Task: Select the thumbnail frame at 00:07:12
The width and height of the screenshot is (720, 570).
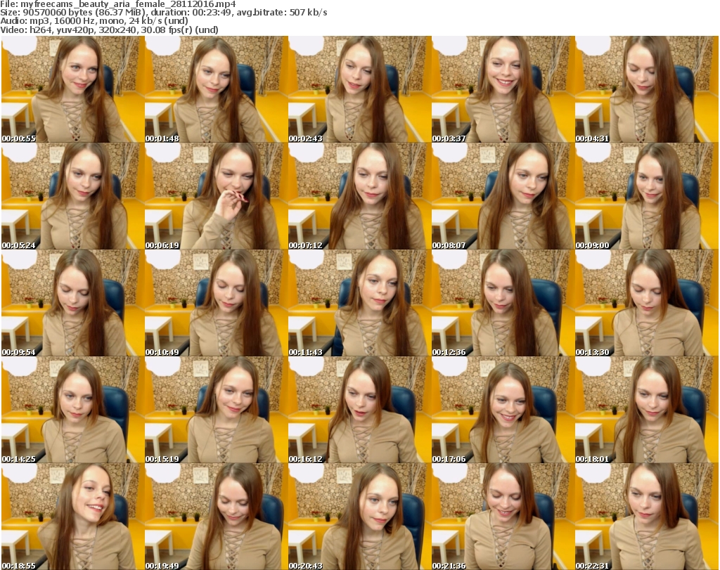Action: pyautogui.click(x=359, y=196)
